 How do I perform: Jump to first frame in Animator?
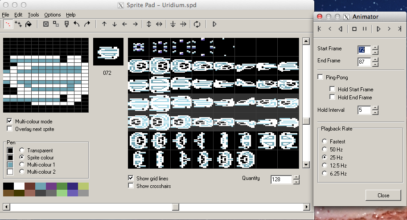pyautogui.click(x=320, y=29)
